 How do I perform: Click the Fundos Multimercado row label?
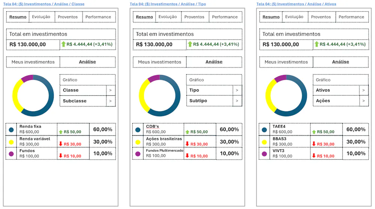pos(165,150)
